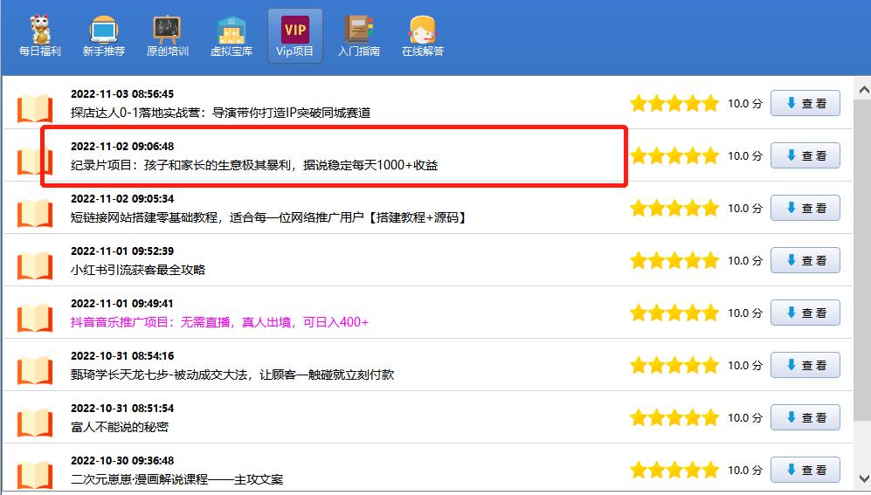Image resolution: width=871 pixels, height=495 pixels.
Task: Click book icon beside 探店达人0-1落地实战营 entry
Action: (x=34, y=107)
